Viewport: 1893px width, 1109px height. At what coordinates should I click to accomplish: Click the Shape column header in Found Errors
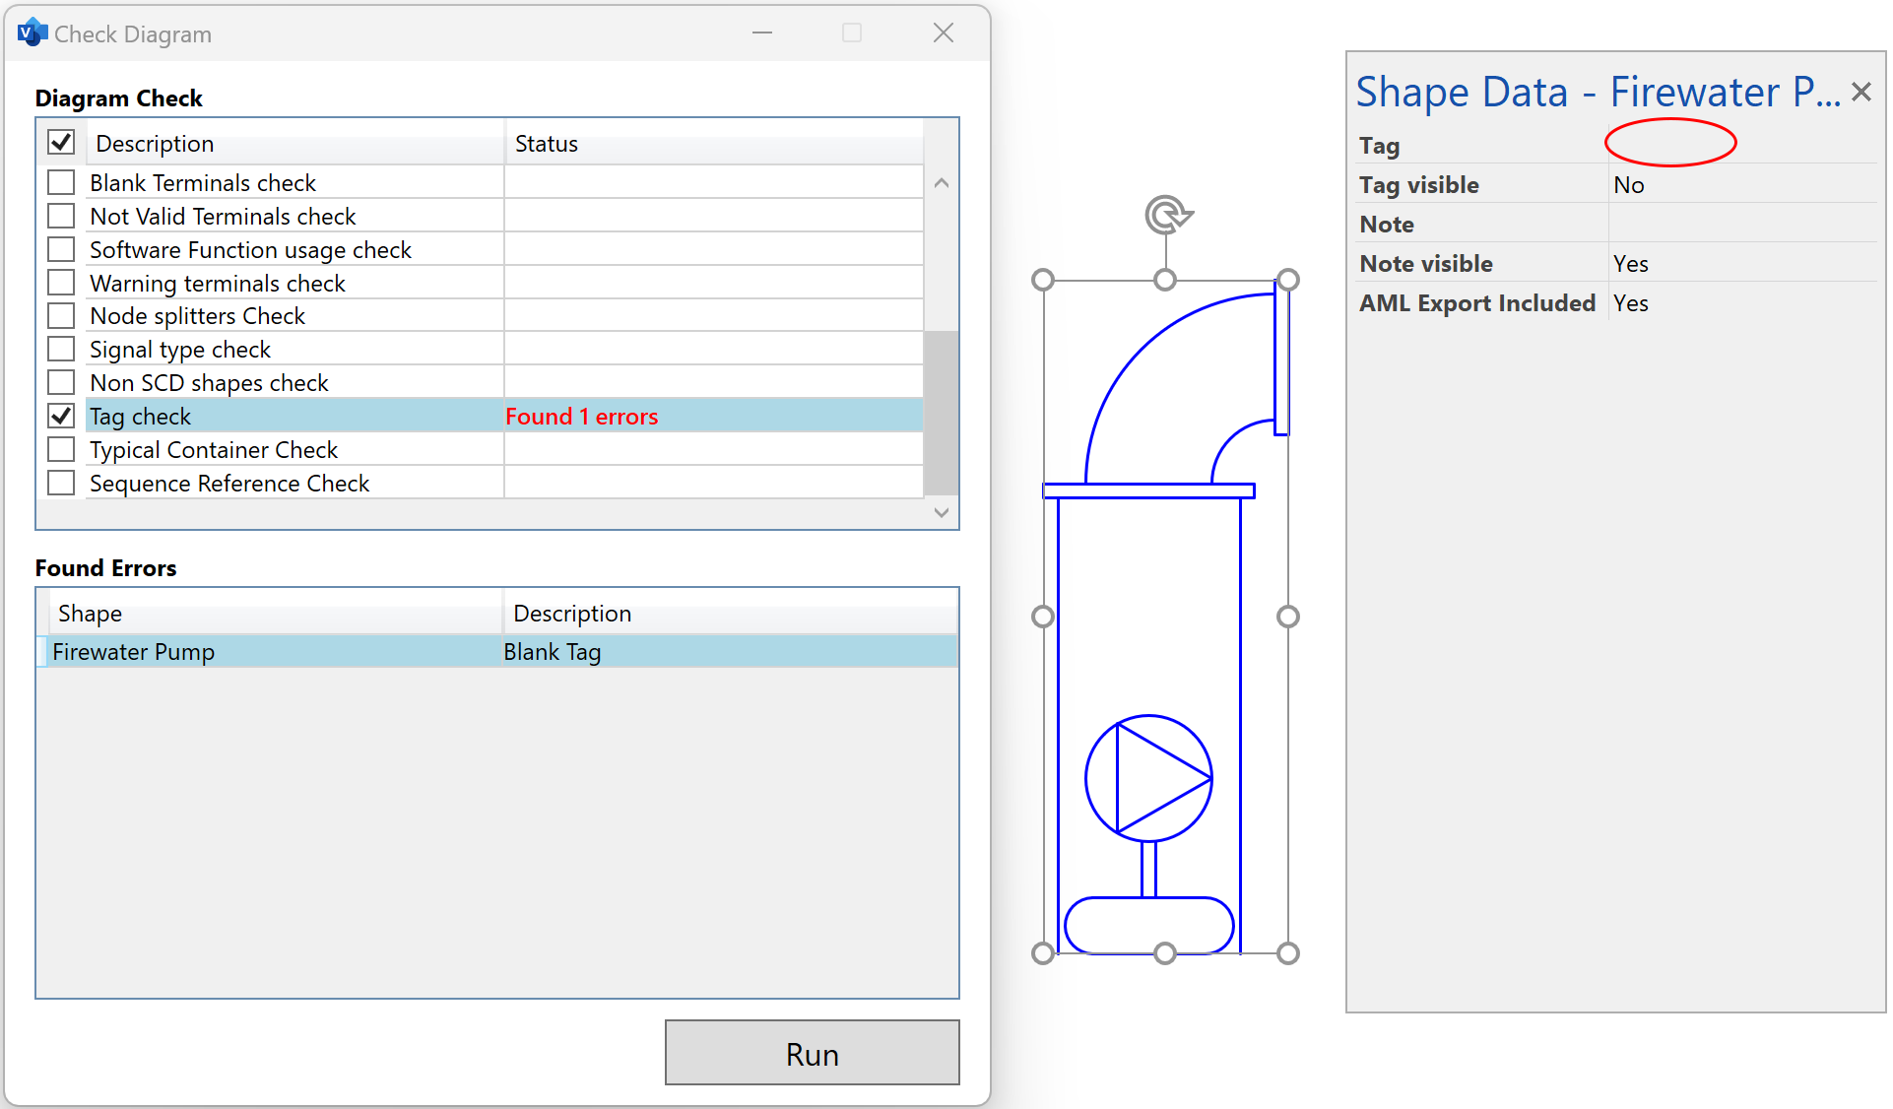pos(276,613)
